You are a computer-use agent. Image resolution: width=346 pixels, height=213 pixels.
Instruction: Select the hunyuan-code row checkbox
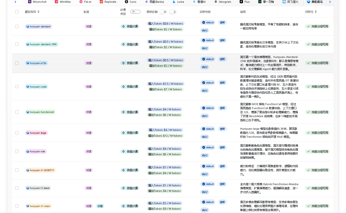[17, 87]
